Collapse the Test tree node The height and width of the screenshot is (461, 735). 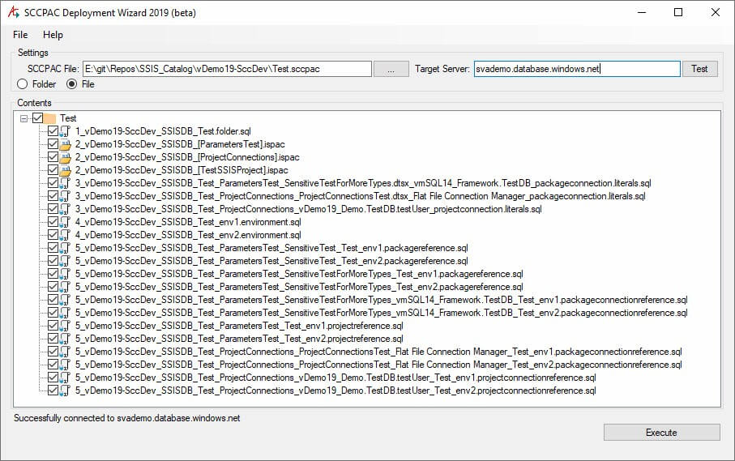pyautogui.click(x=24, y=118)
